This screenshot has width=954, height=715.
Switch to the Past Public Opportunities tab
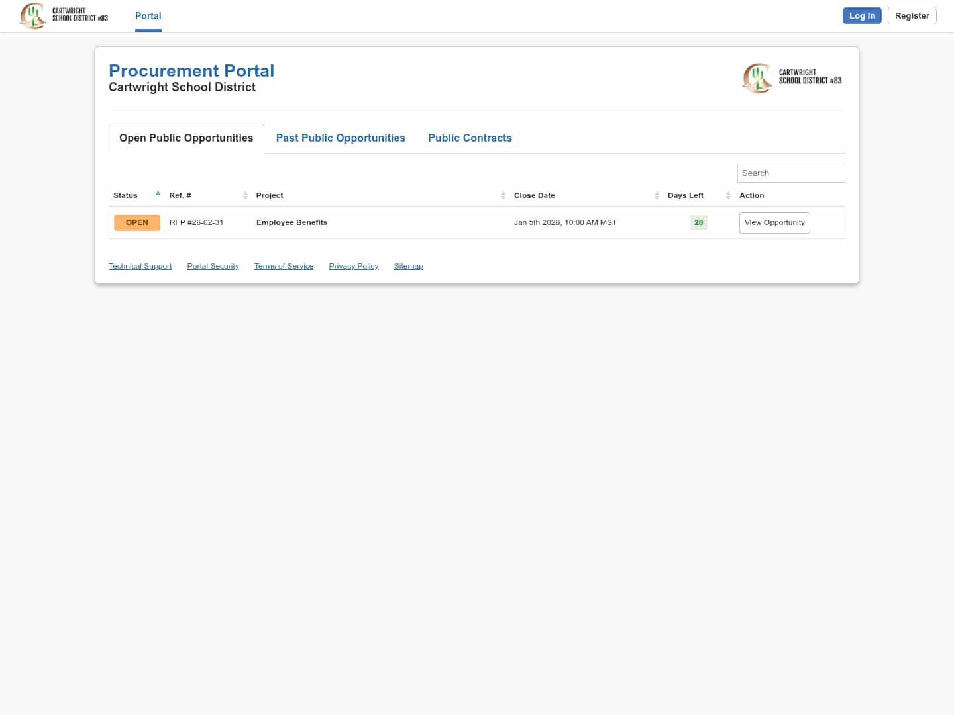click(341, 138)
